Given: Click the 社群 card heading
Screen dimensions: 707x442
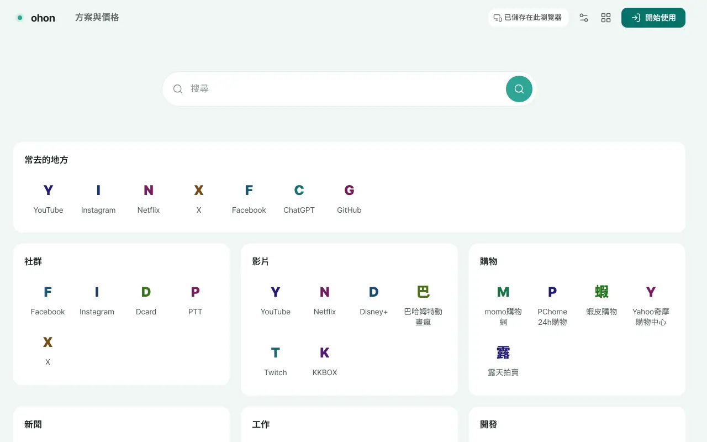Looking at the screenshot, I should (33, 261).
